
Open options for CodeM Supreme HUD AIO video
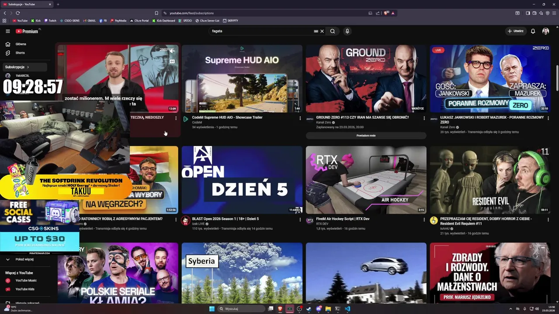coord(300,118)
